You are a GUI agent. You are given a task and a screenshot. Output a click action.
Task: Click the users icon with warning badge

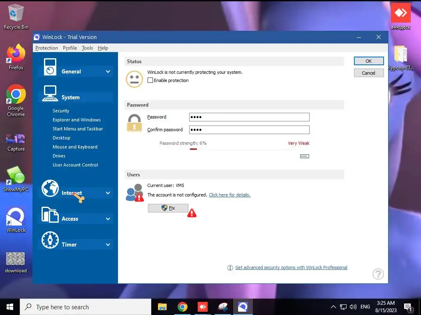click(135, 193)
